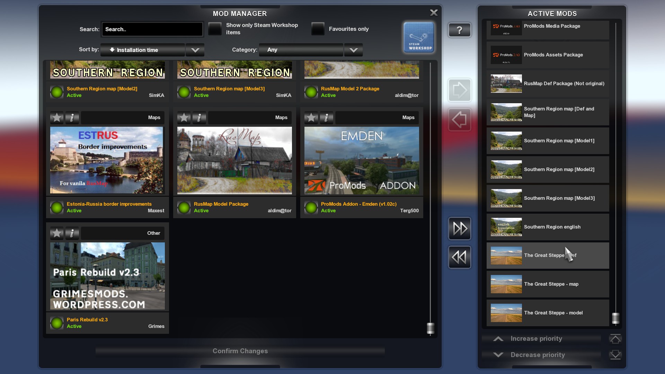The width and height of the screenshot is (665, 374).
Task: Select Southern Region map [Model2] in active mods list
Action: (x=548, y=170)
